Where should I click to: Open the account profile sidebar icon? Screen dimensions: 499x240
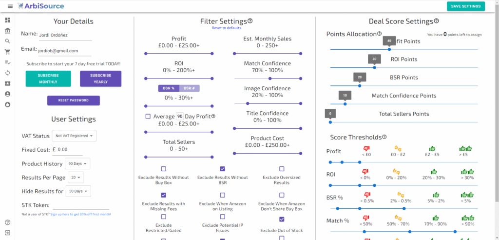point(7,94)
